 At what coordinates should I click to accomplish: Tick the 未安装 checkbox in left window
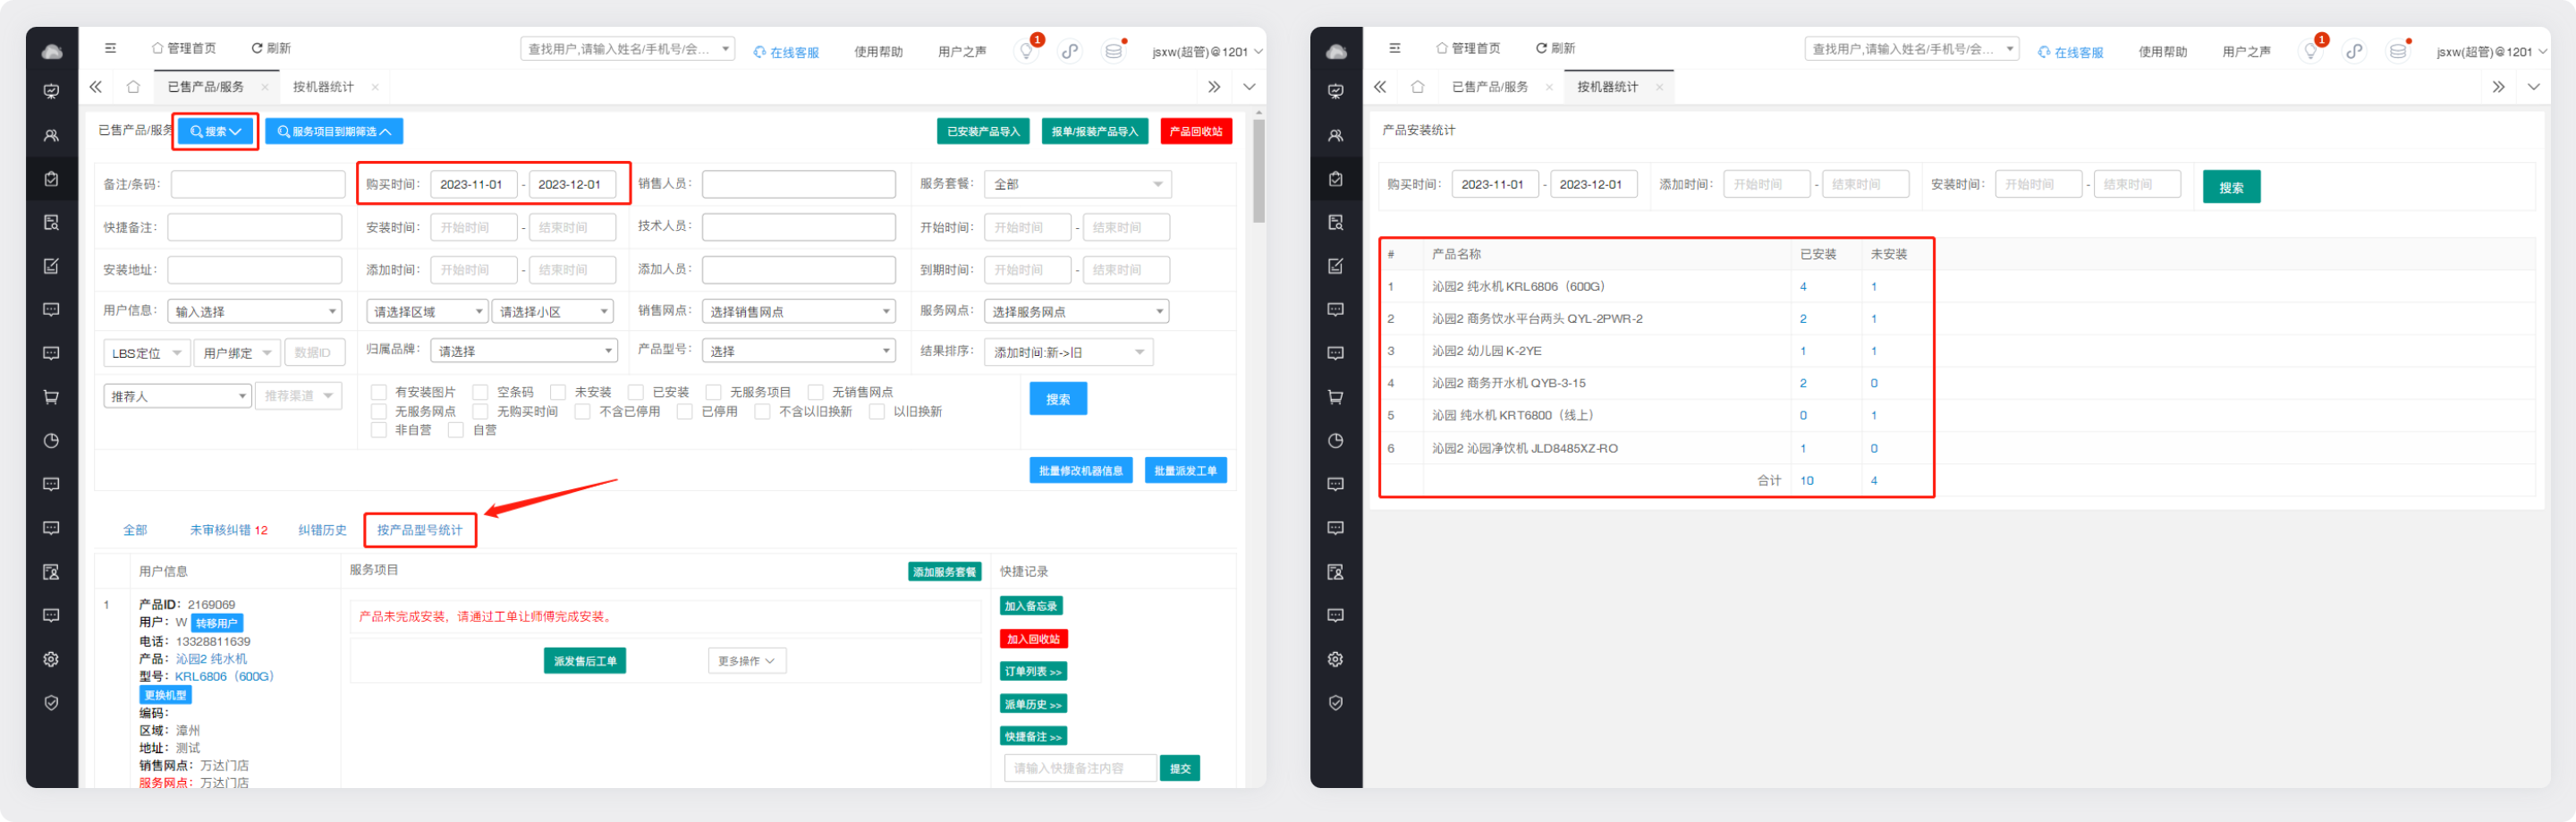pyautogui.click(x=559, y=392)
